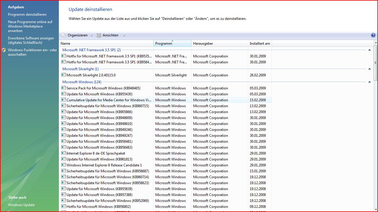Click the Service Pack KB948465 icon

pos(63,88)
